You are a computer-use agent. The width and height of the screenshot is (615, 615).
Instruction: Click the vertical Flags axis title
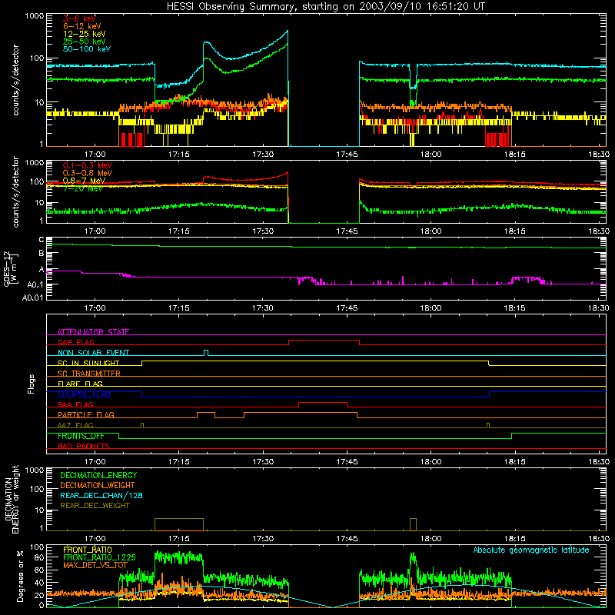point(31,384)
